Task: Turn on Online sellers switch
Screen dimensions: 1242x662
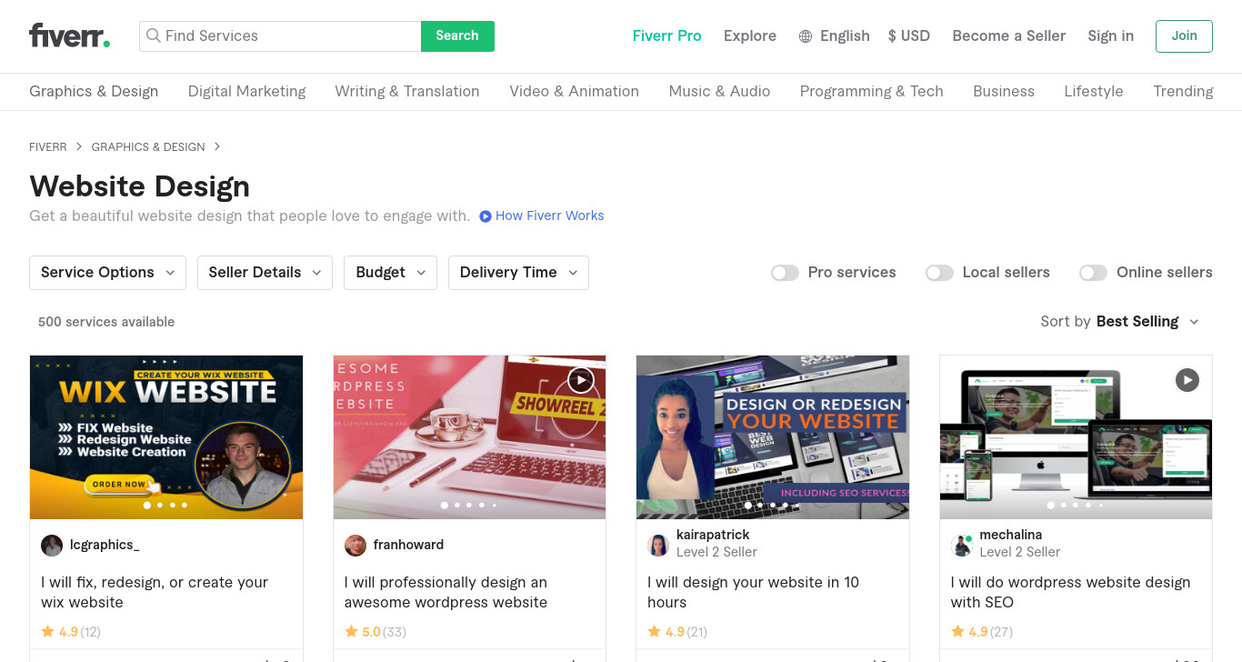Action: pyautogui.click(x=1093, y=273)
